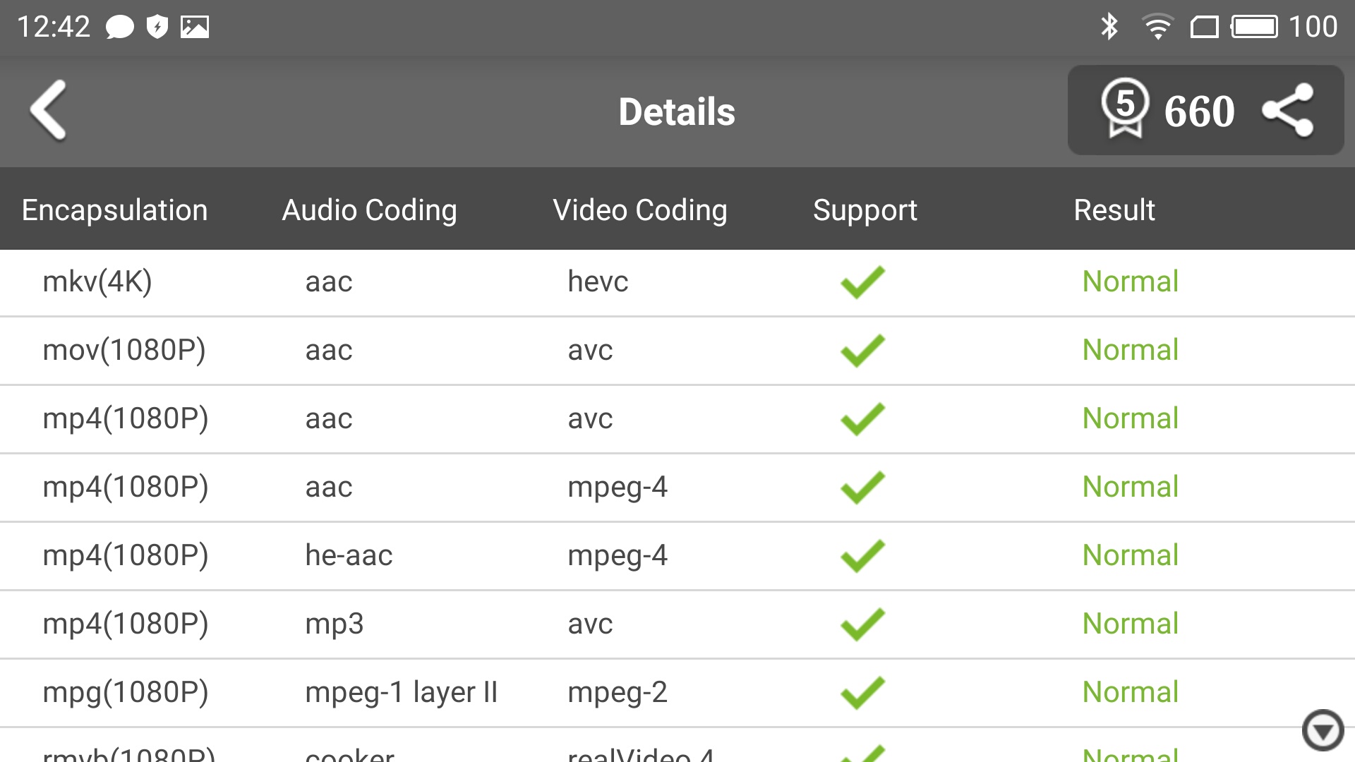Tap the 660 score value
This screenshot has width=1355, height=762.
click(x=1199, y=111)
